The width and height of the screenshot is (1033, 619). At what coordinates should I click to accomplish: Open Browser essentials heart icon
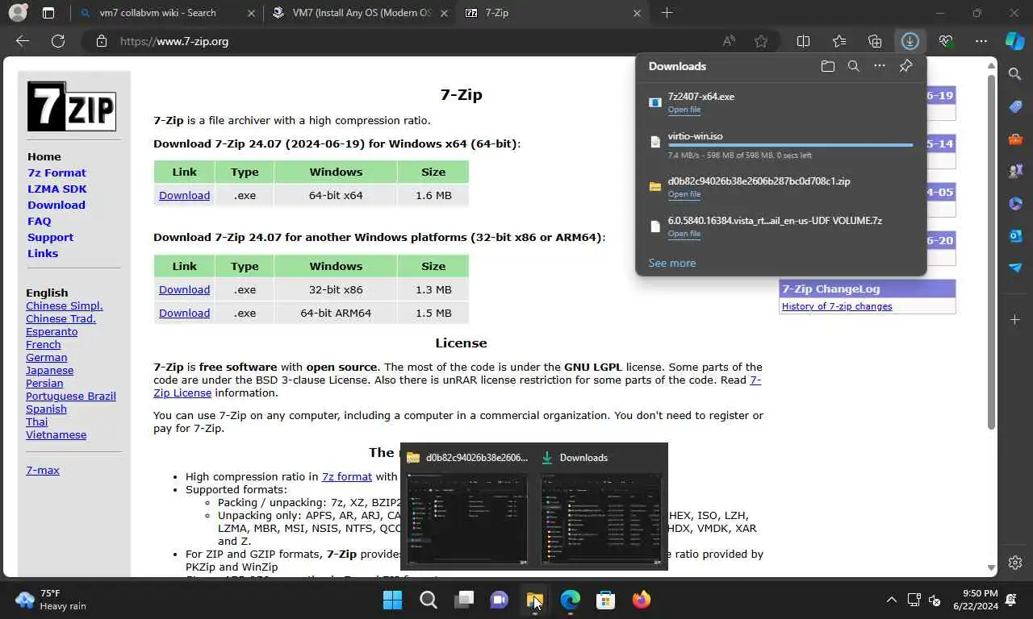[946, 41]
